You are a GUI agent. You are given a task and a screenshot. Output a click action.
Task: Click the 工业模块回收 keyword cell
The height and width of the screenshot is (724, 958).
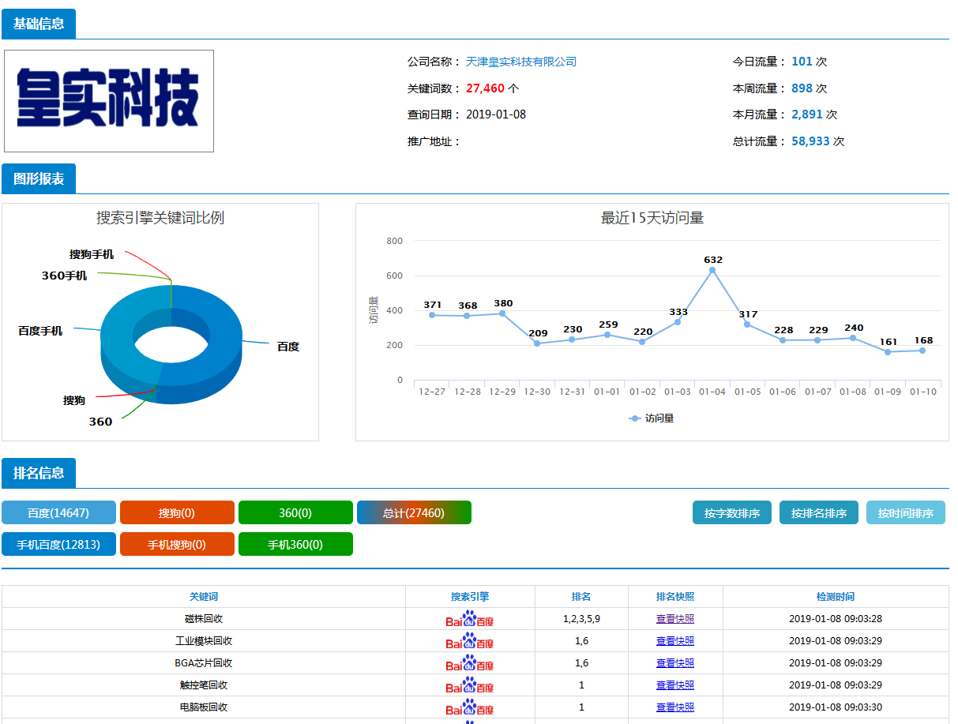tap(204, 641)
